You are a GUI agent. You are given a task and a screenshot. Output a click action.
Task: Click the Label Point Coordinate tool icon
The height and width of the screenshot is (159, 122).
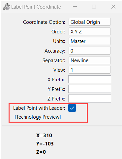(6, 7)
